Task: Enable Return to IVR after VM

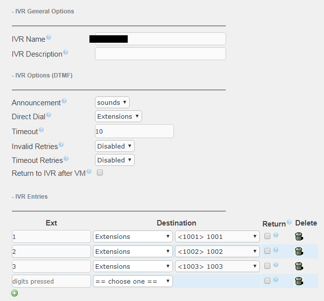Action: 100,173
